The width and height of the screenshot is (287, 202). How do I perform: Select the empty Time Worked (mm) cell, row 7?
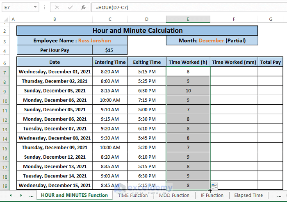click(x=234, y=72)
